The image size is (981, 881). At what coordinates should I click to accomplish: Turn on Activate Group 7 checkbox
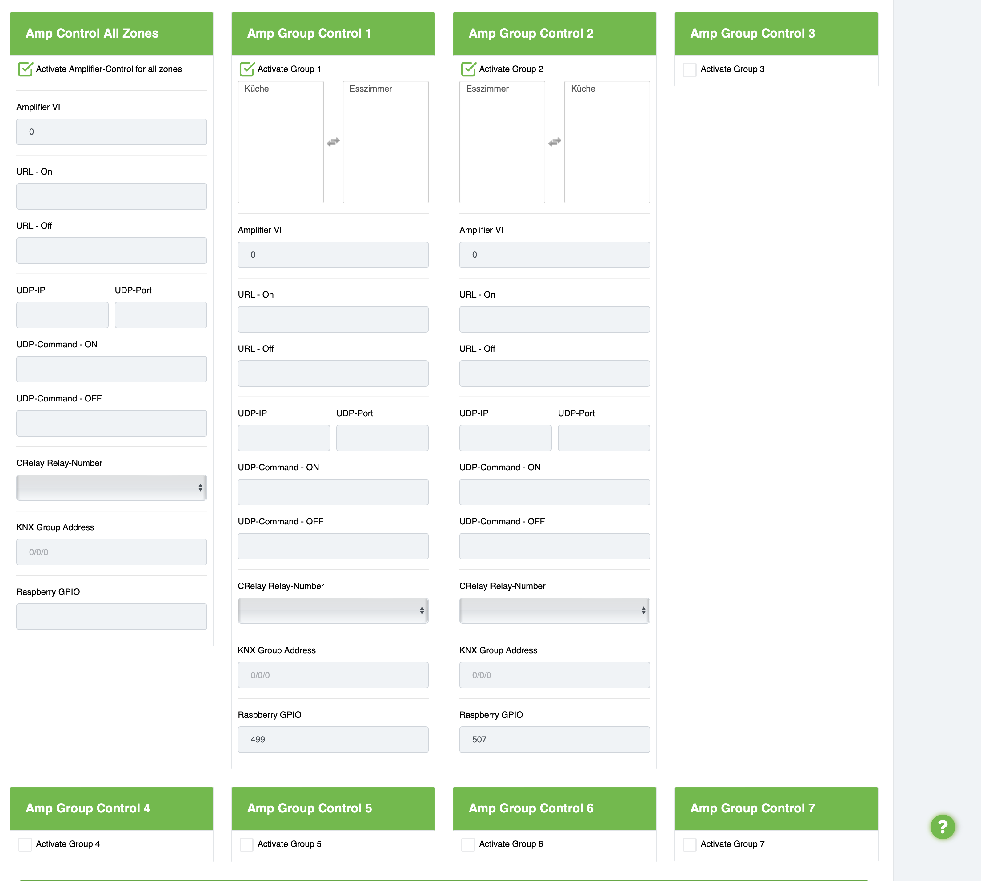[x=689, y=845]
